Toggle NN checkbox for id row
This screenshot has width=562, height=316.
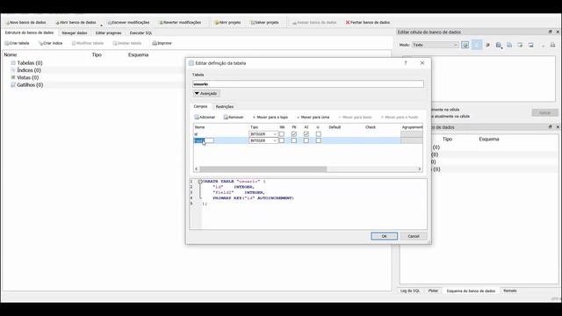tap(282, 134)
